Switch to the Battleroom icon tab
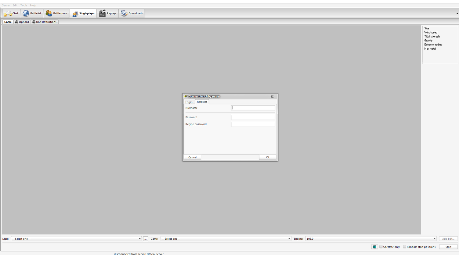459x258 pixels. [49, 13]
